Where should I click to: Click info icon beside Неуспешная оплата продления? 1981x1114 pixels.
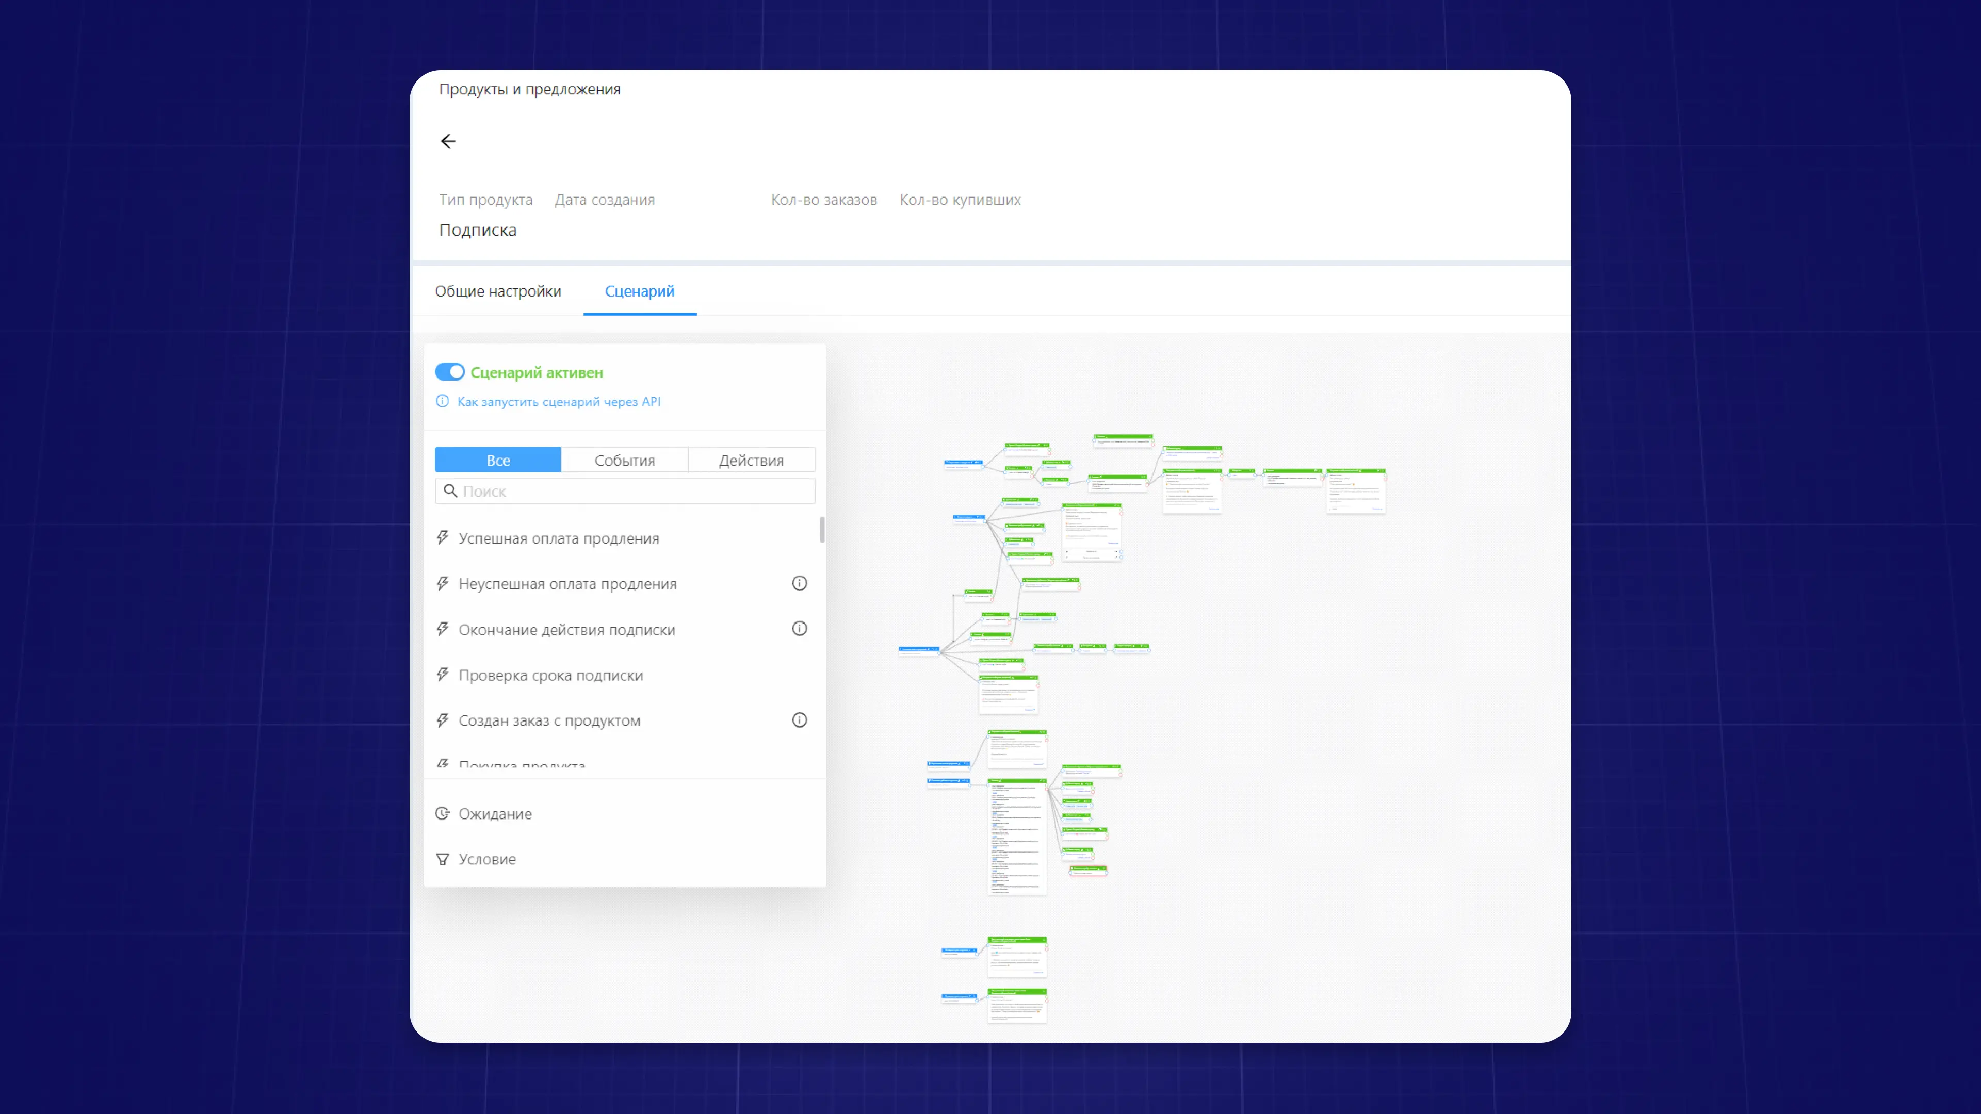point(799,583)
